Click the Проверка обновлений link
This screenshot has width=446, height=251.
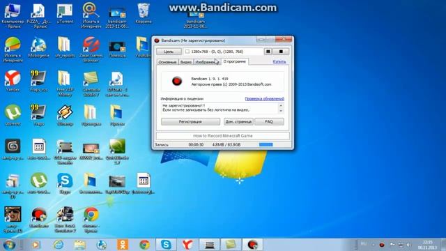[x=265, y=99]
